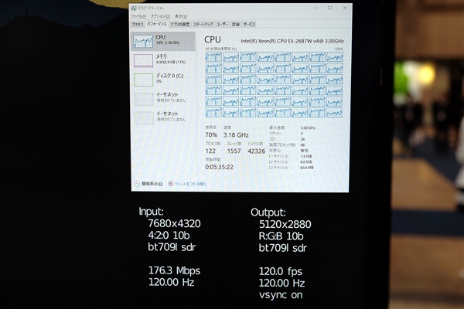Click the 122 process count value
The width and height of the screenshot is (464, 309).
click(210, 151)
